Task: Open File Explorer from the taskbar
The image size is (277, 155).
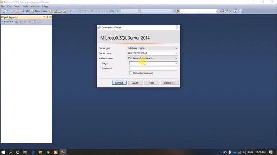Action: point(40,152)
